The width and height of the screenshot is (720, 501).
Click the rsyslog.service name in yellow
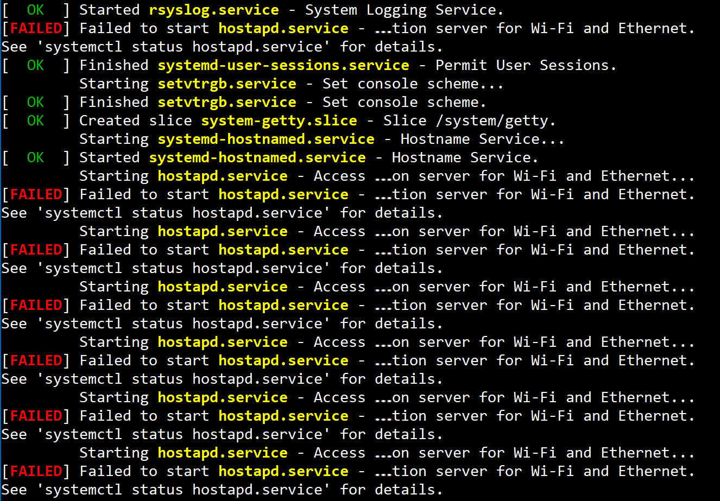214,10
